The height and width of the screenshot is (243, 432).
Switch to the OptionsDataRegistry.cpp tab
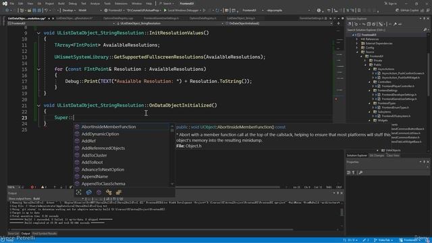point(118,18)
